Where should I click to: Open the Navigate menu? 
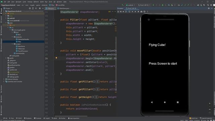pyautogui.click(x=18, y=2)
